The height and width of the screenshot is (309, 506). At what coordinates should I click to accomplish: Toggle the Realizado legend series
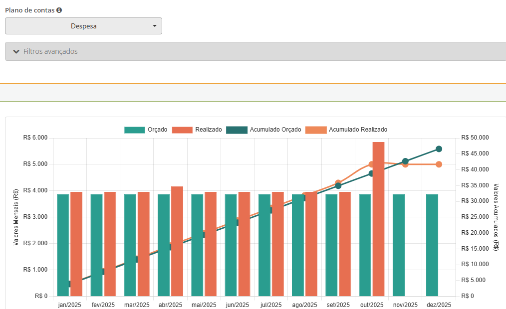(197, 130)
